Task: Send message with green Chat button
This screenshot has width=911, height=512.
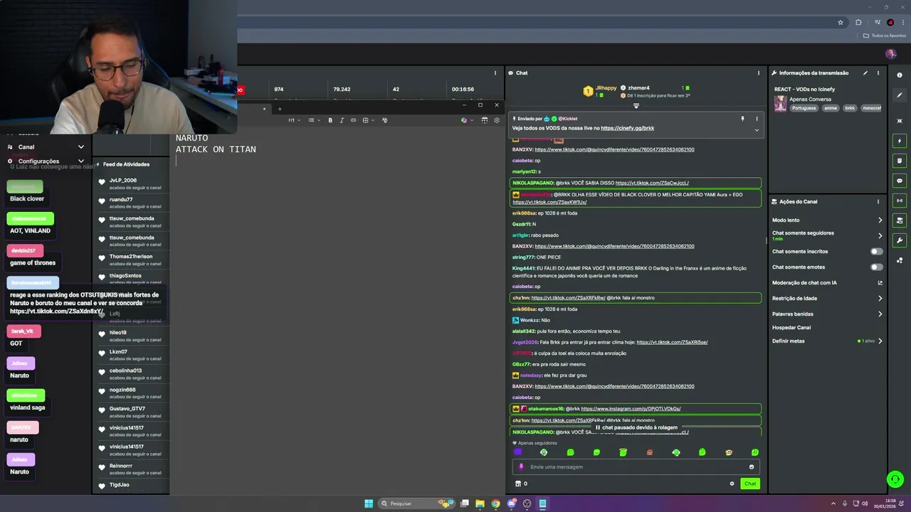Action: click(x=750, y=484)
